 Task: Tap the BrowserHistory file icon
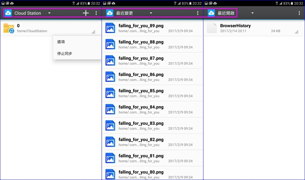pyautogui.click(x=212, y=28)
